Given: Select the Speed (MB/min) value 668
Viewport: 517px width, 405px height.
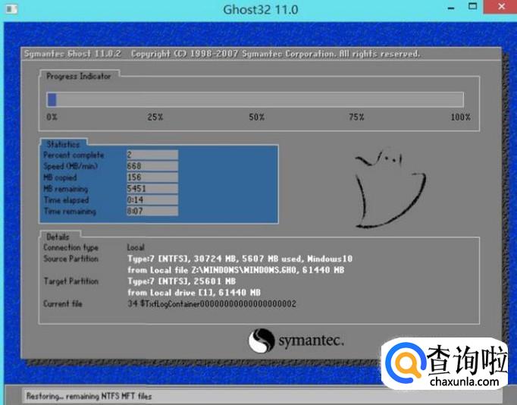Looking at the screenshot, I should [x=152, y=166].
